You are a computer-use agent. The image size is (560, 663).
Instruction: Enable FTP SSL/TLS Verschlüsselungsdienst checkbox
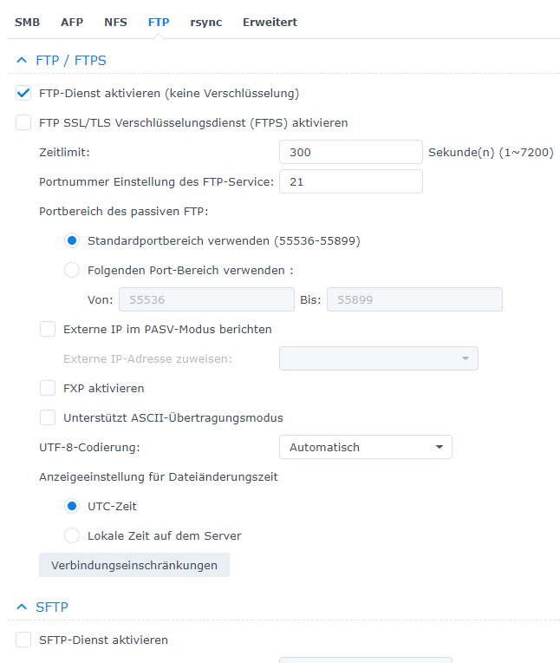coord(23,122)
